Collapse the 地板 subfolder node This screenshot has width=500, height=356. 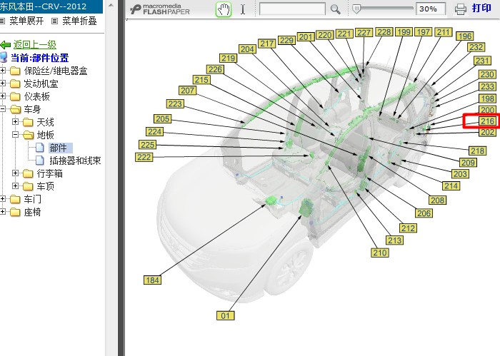(15, 135)
